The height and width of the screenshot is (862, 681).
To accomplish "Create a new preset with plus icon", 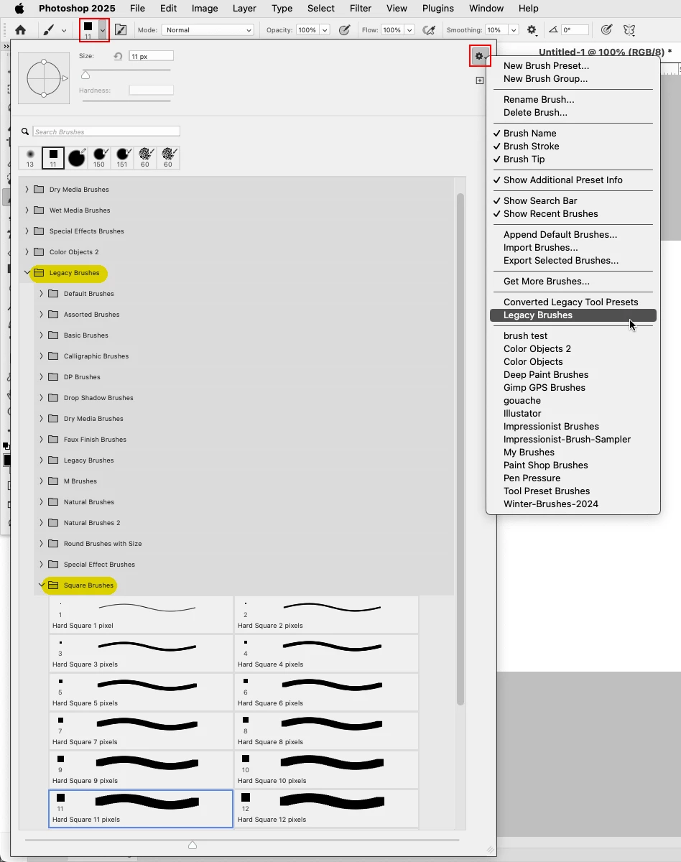I will (x=480, y=80).
